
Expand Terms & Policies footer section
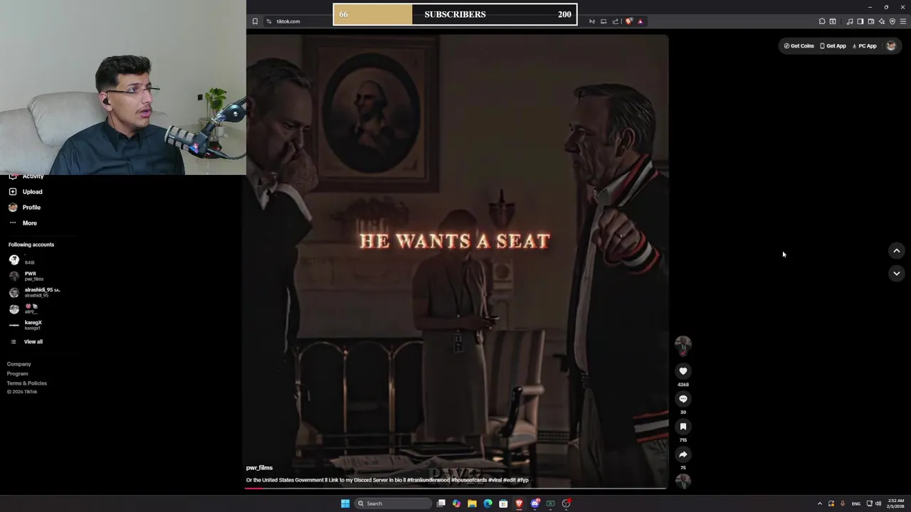pos(27,383)
